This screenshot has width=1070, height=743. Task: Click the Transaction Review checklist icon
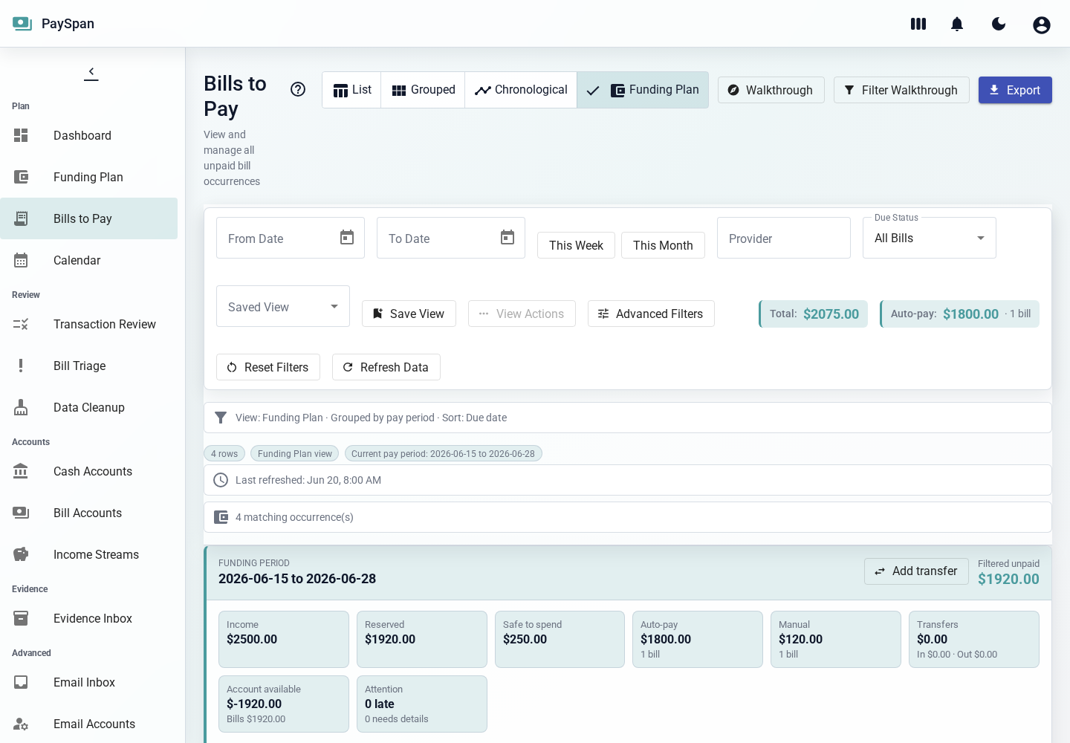click(21, 324)
